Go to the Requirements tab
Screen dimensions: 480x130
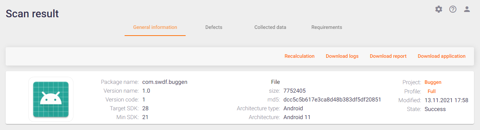coord(327,27)
